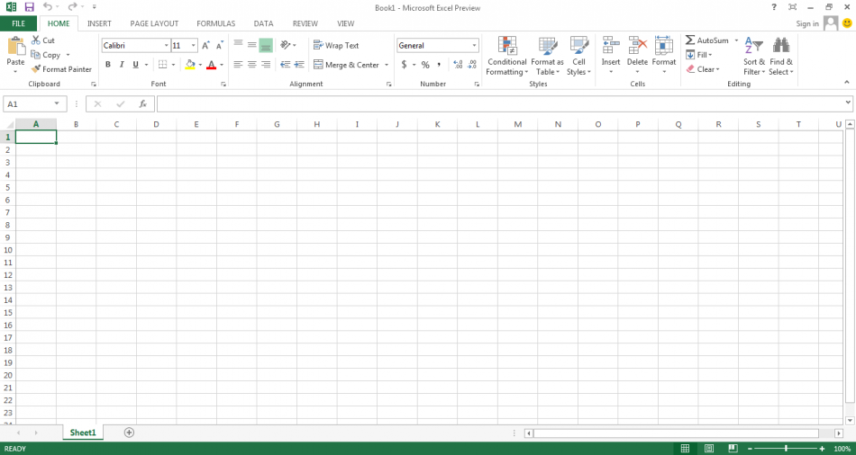Toggle Bottom Align (highlighted green)
Image resolution: width=856 pixels, height=455 pixels.
click(x=266, y=46)
